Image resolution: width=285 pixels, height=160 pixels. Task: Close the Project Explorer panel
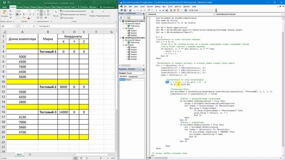point(143,14)
